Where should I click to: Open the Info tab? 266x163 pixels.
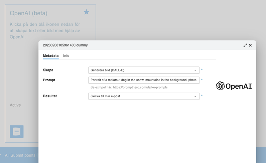tap(66, 56)
